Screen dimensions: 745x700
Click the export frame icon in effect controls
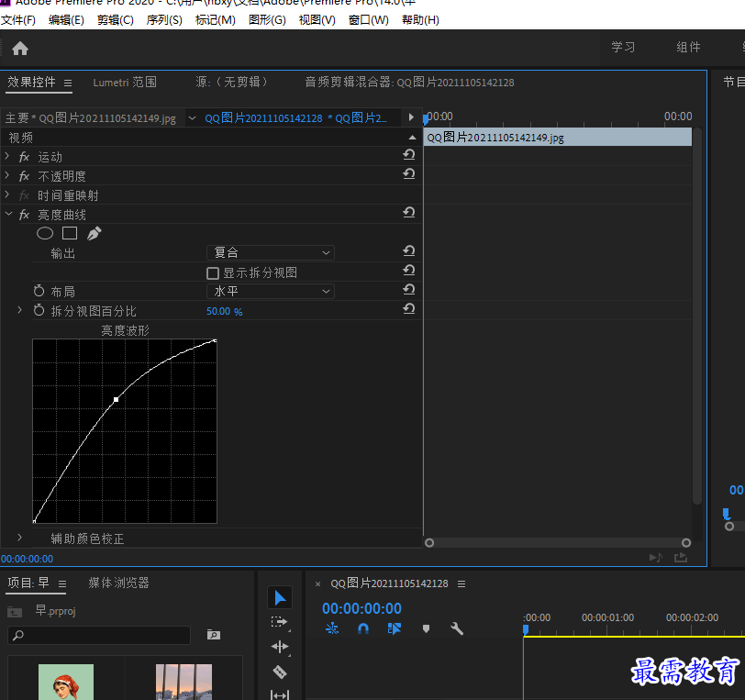tap(681, 558)
